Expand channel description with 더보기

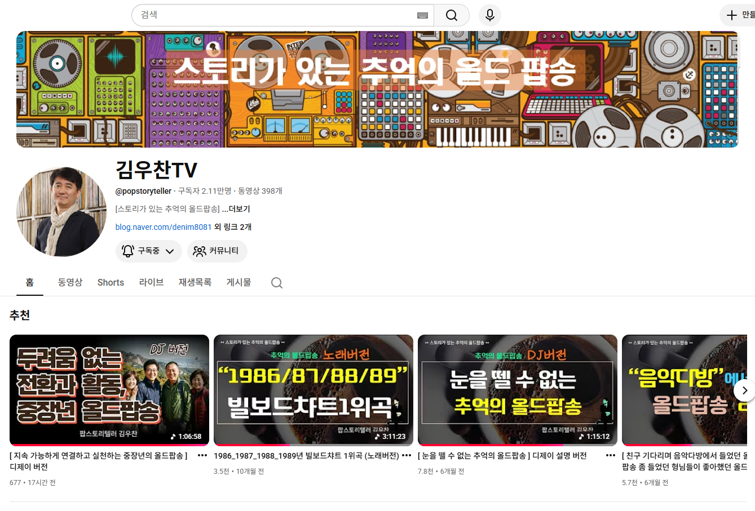pyautogui.click(x=236, y=209)
